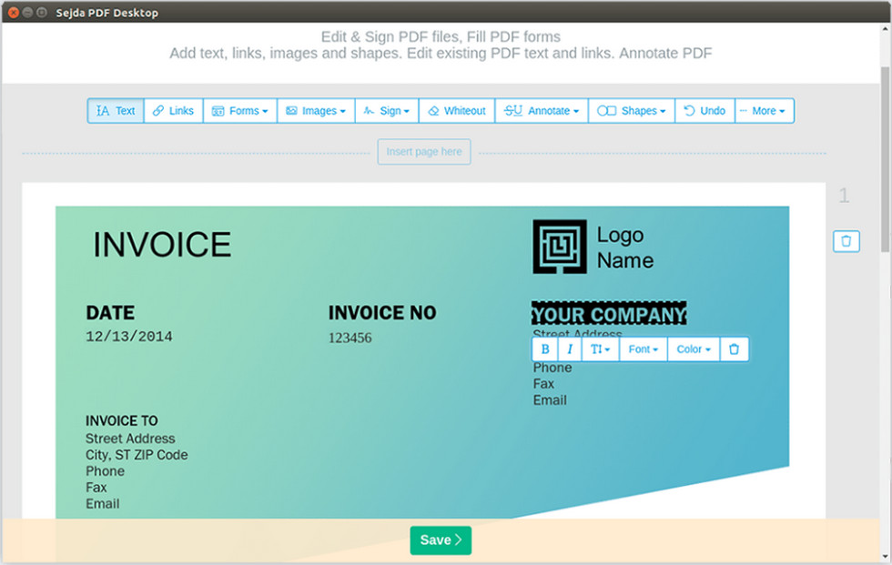Screen dimensions: 892x565
Task: Click the green Save button
Action: coord(441,540)
